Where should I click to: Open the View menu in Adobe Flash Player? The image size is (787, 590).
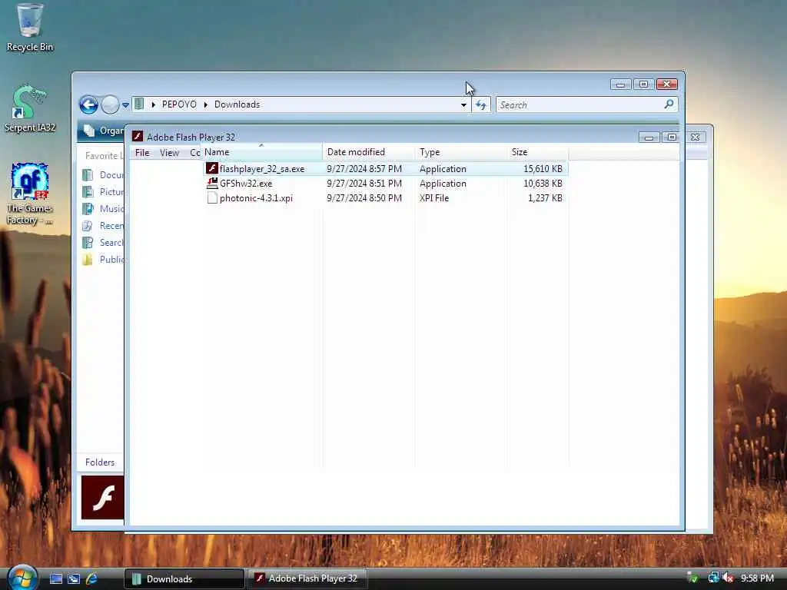click(169, 153)
